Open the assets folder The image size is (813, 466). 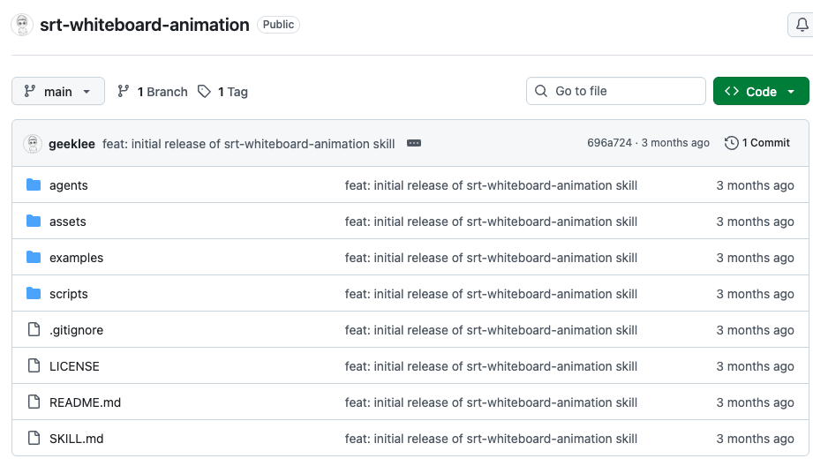pos(68,222)
